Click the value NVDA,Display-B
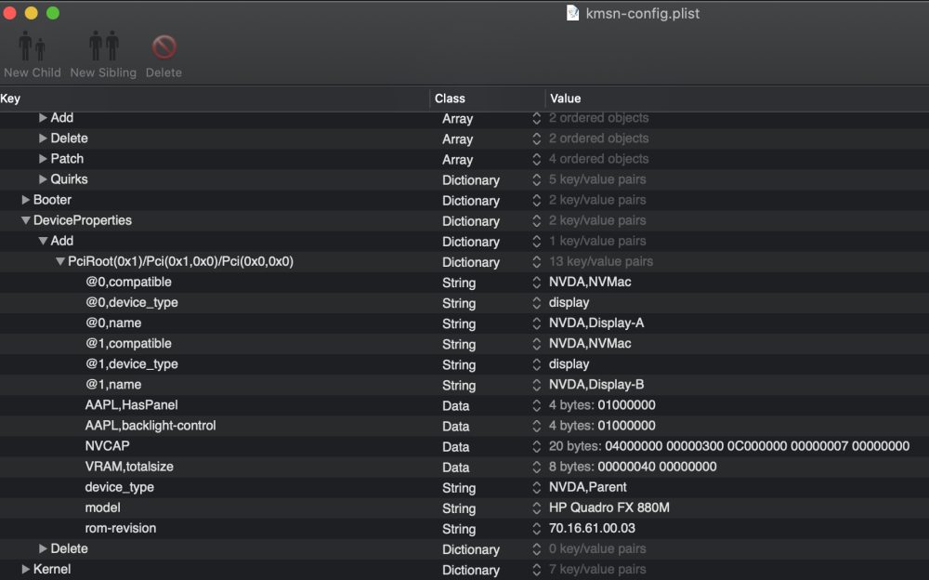Image resolution: width=929 pixels, height=580 pixels. [596, 385]
